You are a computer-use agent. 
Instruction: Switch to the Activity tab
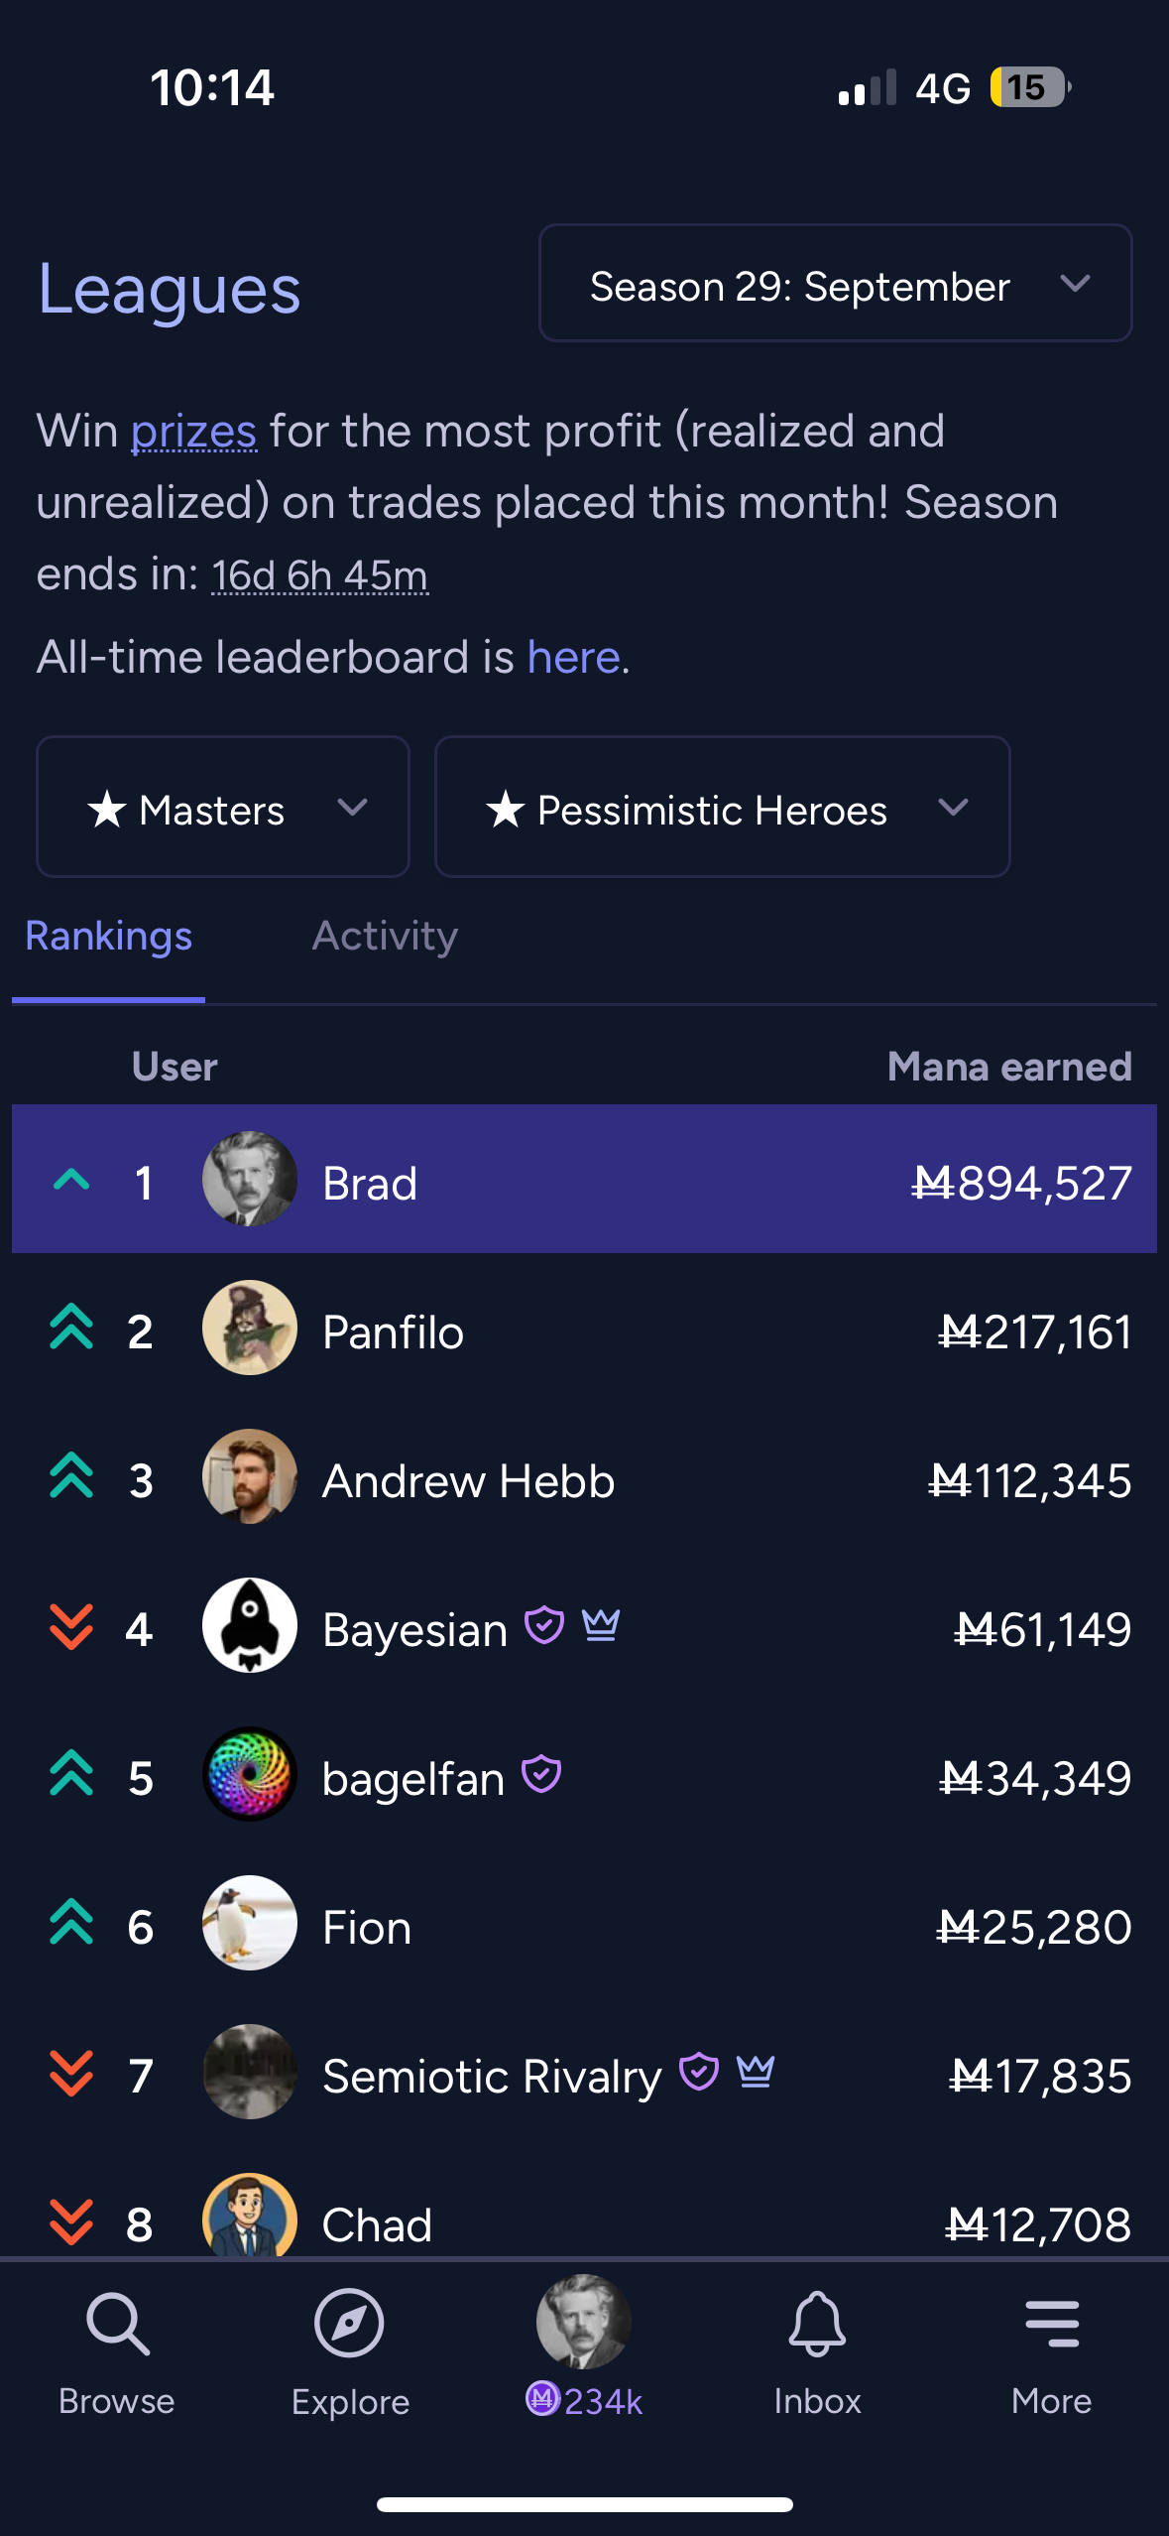click(385, 937)
